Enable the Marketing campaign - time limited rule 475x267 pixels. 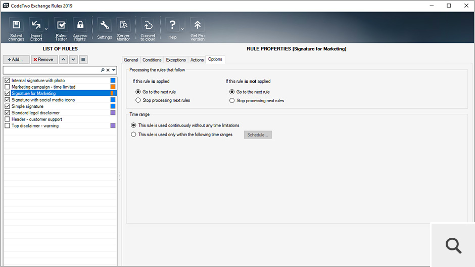[7, 87]
